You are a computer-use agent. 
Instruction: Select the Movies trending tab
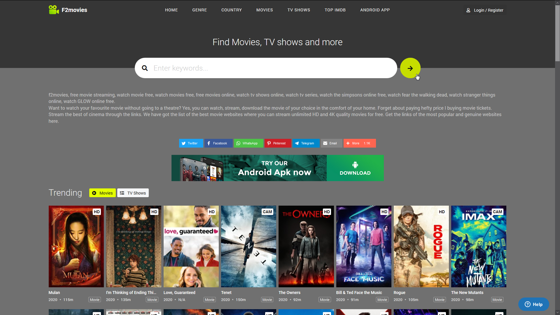coord(102,193)
